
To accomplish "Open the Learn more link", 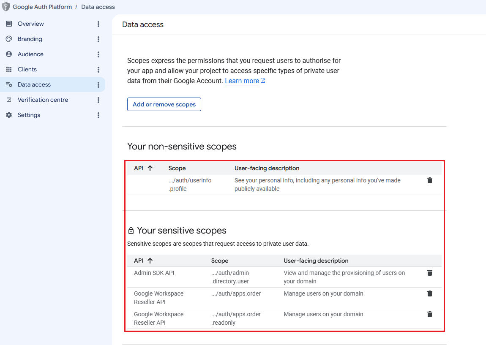I will (x=242, y=81).
